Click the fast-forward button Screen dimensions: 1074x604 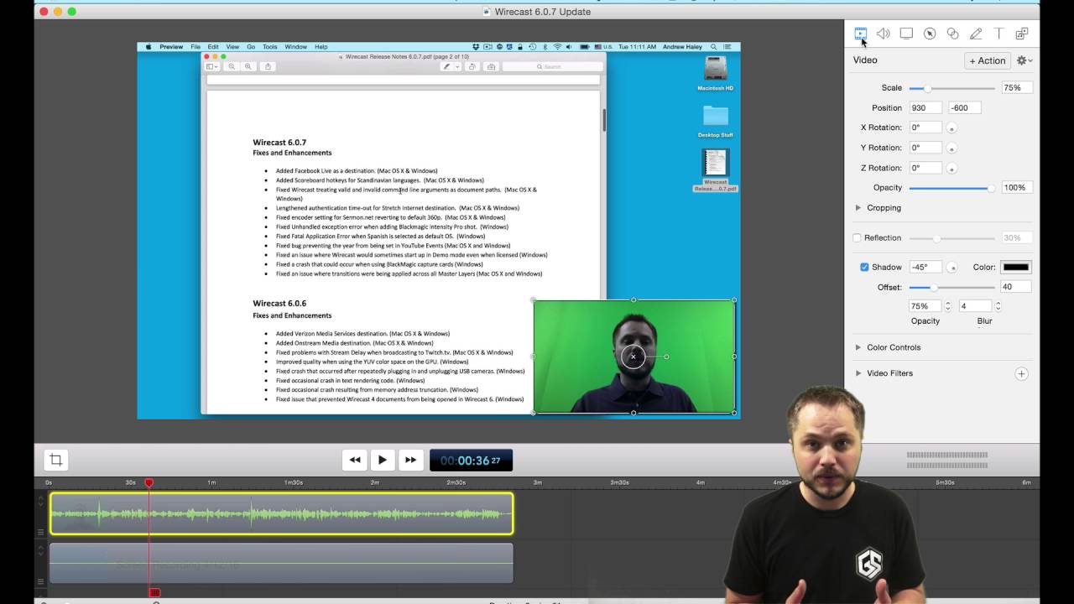tap(410, 460)
